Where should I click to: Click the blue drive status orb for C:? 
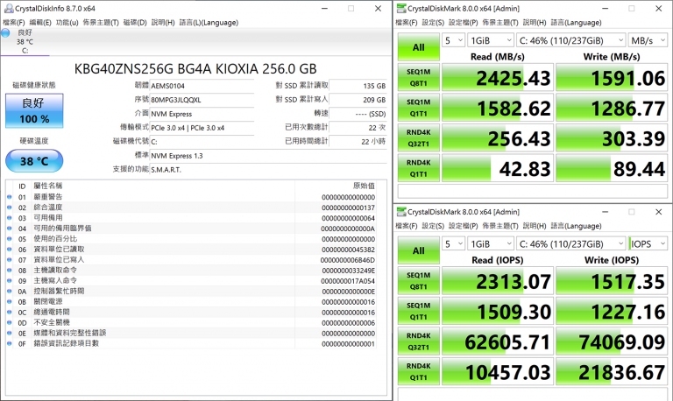point(5,32)
